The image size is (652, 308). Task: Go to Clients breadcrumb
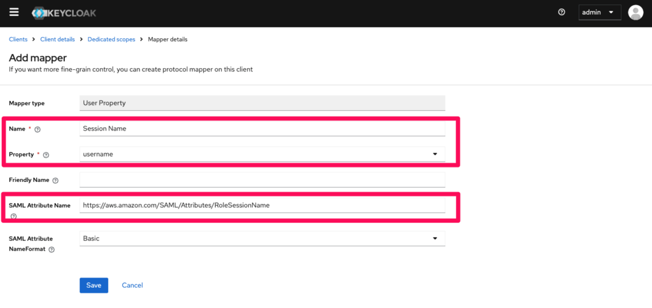click(18, 39)
